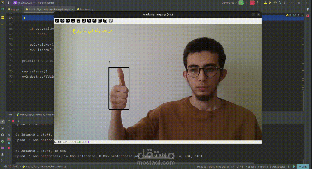Viewport: 312px width, 169px height.
Task: Open the Version control dropdown
Action: 47,3
